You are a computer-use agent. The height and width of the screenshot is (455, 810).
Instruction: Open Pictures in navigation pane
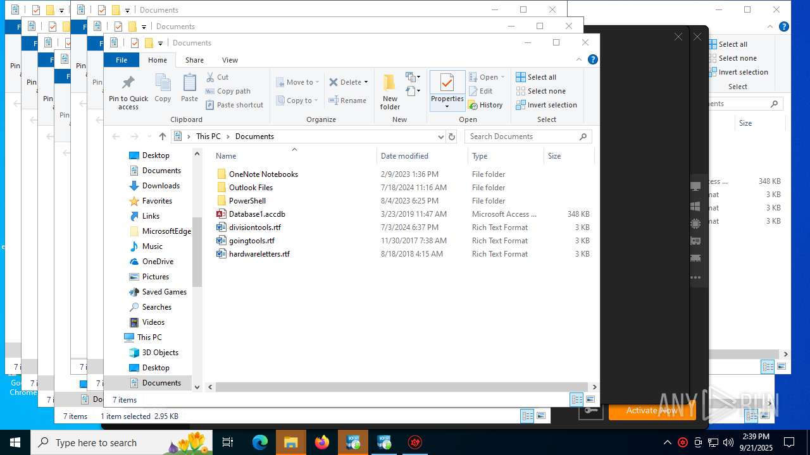coord(155,277)
